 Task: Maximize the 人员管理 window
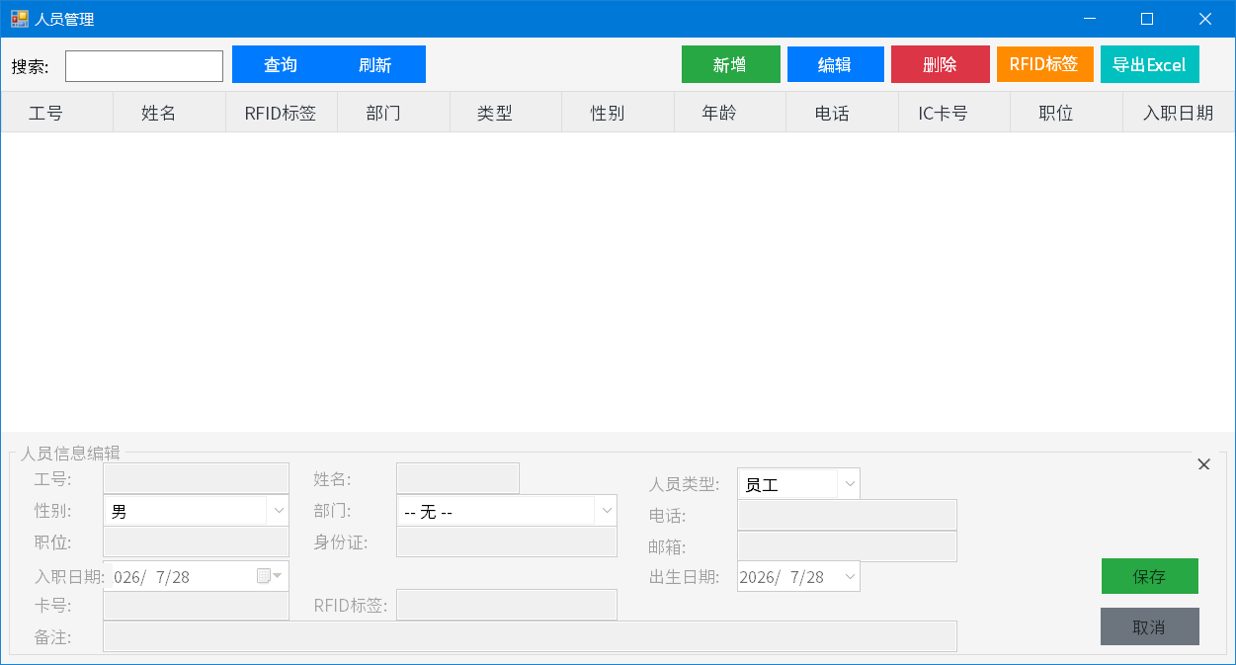[x=1147, y=19]
